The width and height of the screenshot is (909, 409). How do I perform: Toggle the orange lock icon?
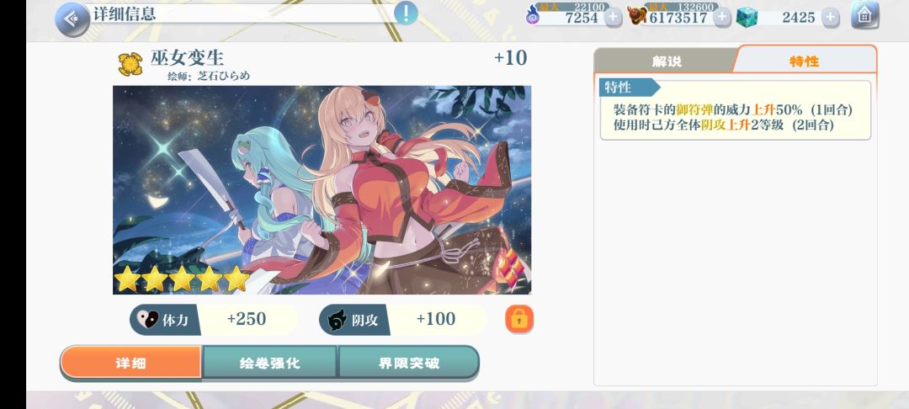518,319
